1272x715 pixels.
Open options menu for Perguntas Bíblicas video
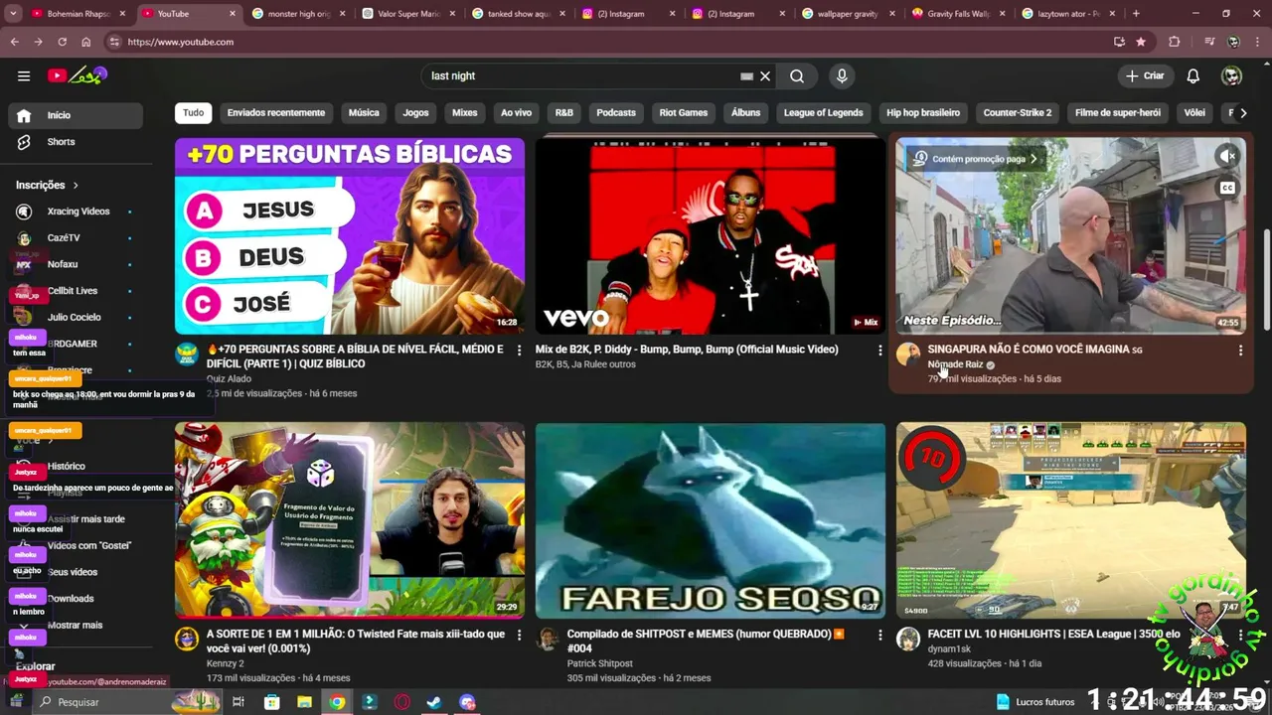point(519,351)
